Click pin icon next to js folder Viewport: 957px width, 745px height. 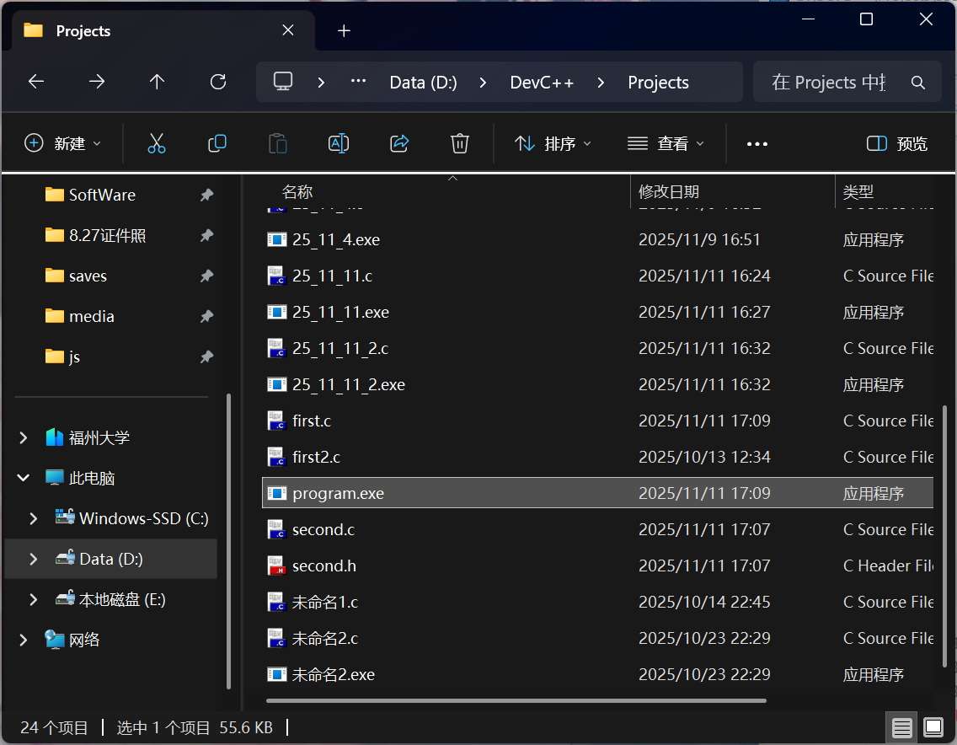point(207,356)
